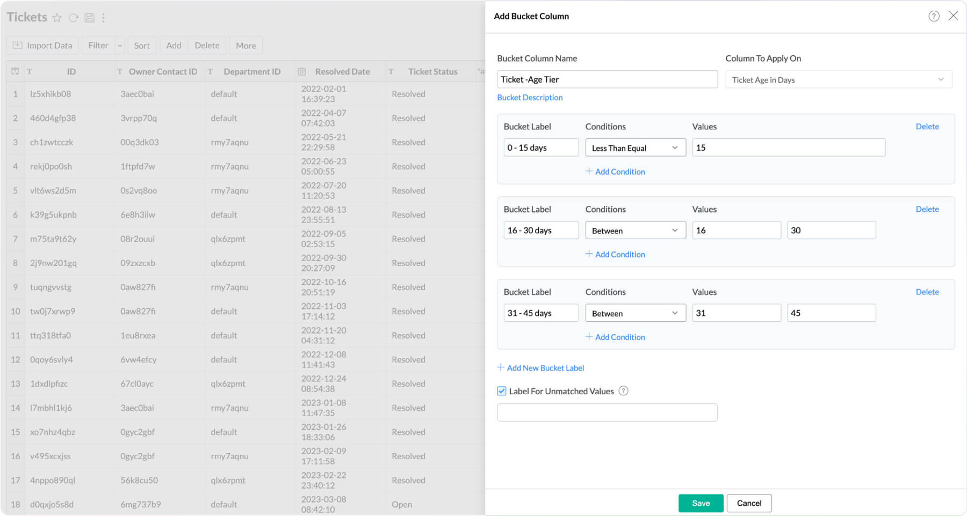The width and height of the screenshot is (967, 516).
Task: Click row number 10 in the table
Action: (16, 311)
